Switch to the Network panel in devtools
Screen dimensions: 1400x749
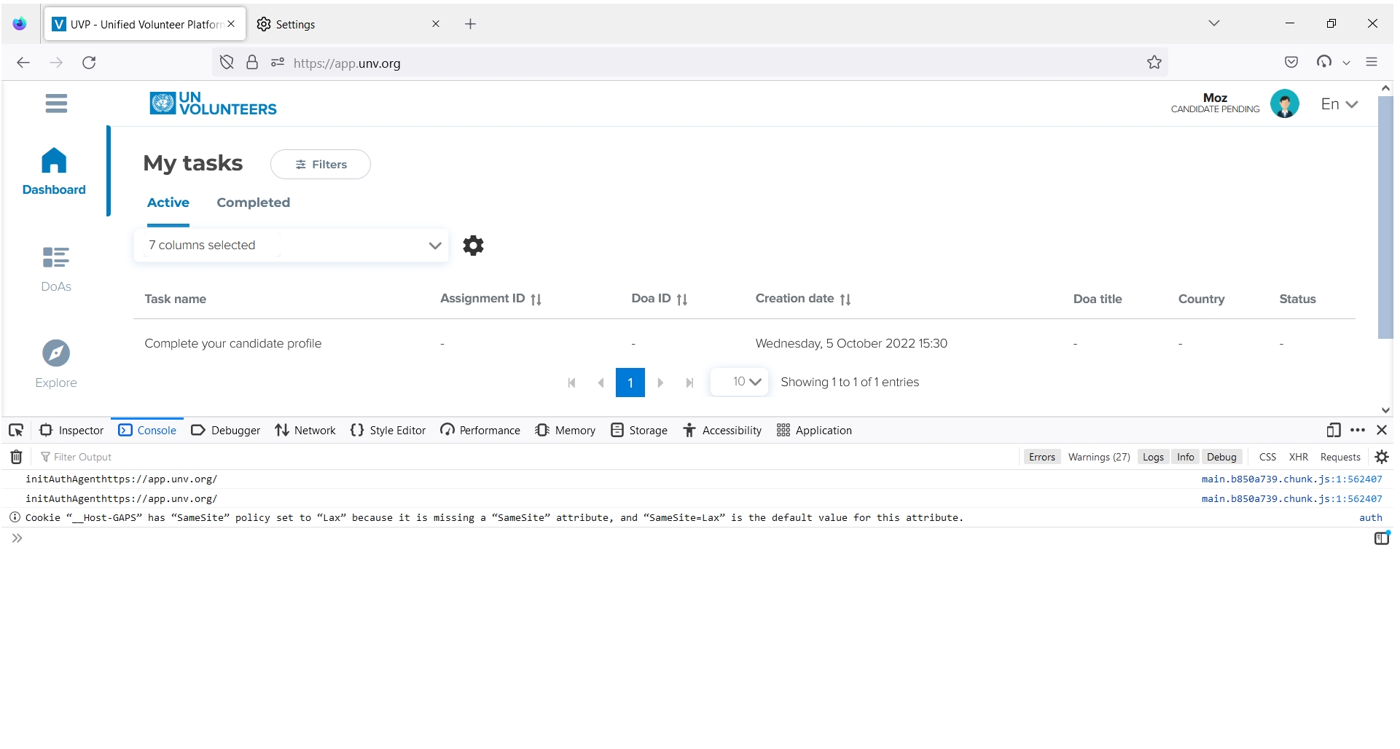(305, 430)
